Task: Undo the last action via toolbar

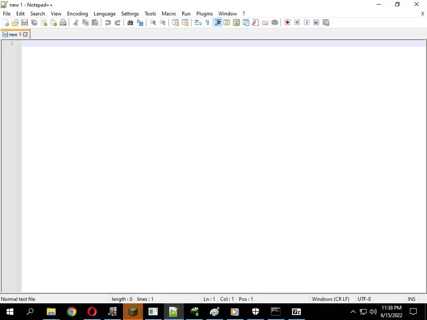Action: click(108, 22)
